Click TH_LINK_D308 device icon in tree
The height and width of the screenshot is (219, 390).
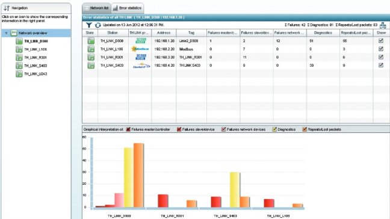coord(19,41)
